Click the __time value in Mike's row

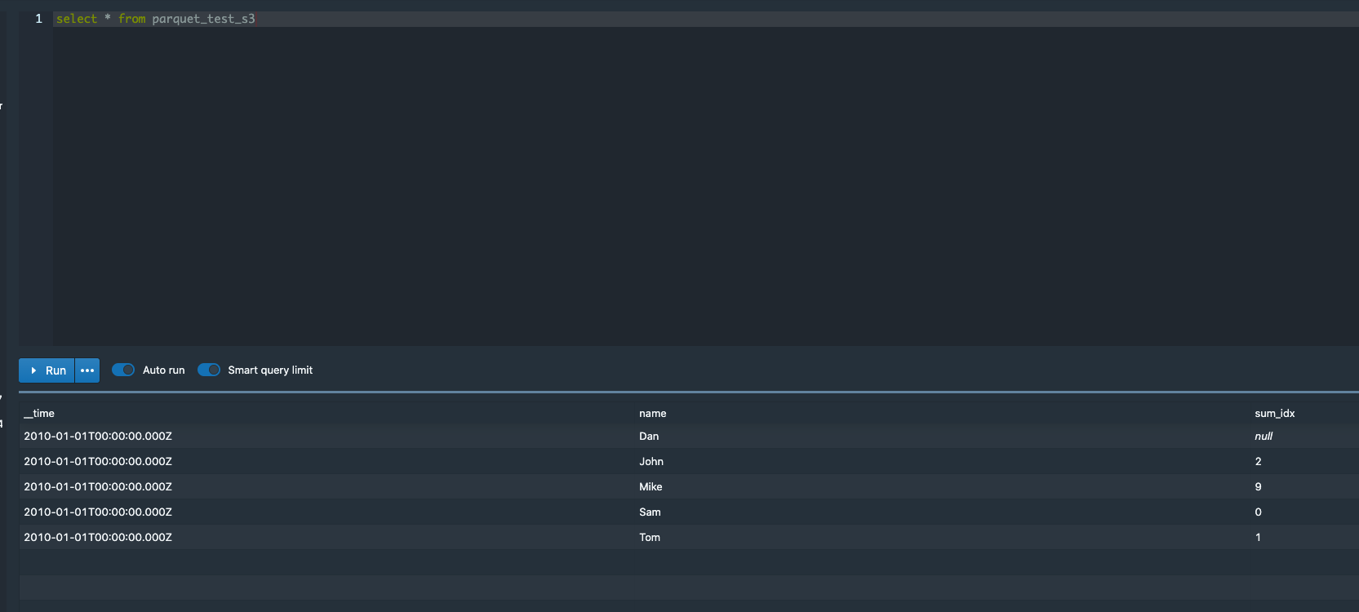click(98, 487)
